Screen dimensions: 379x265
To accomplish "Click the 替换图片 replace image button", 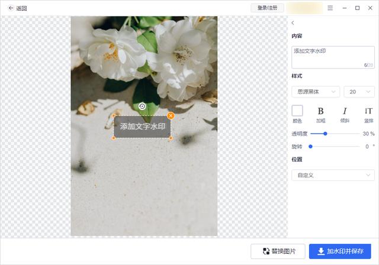I will [278, 251].
